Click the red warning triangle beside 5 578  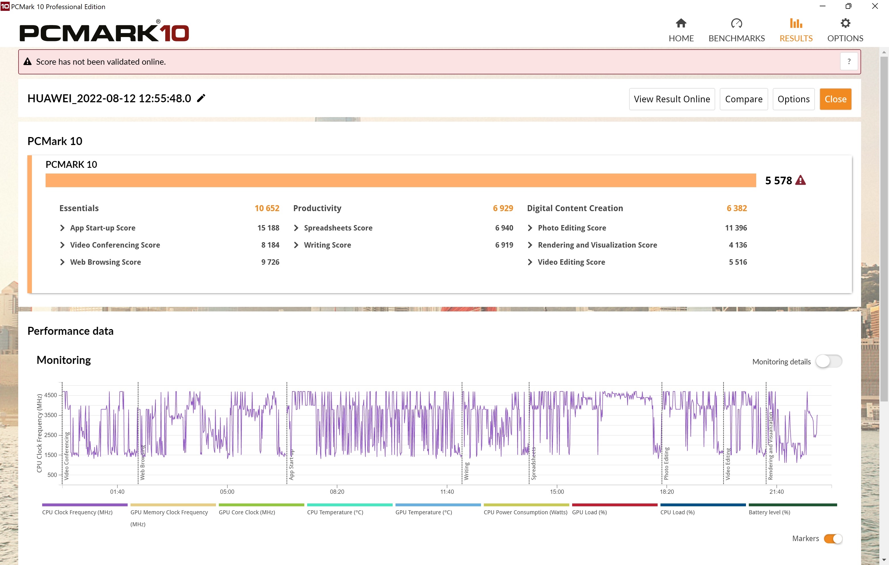(x=800, y=180)
